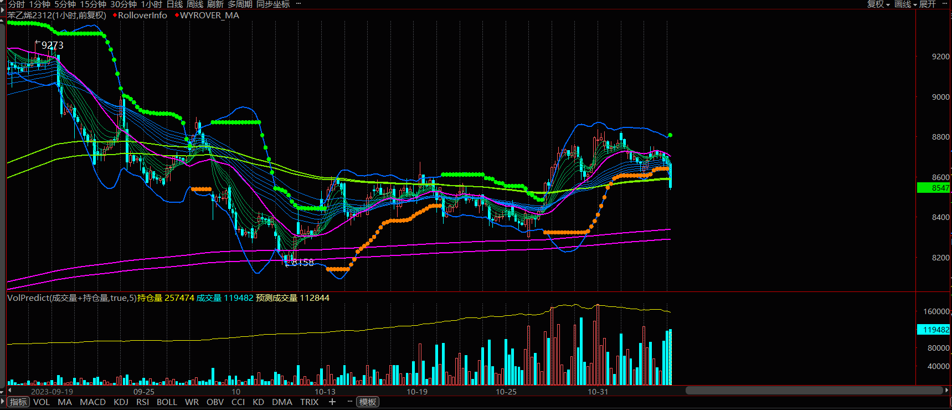This screenshot has width=952, height=410.
Task: Select the MACD indicator tab
Action: pyautogui.click(x=92, y=402)
